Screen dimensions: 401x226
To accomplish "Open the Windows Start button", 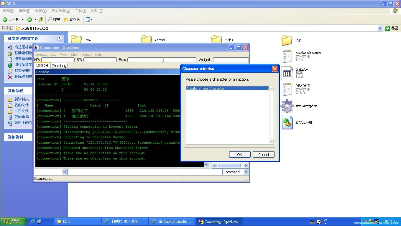I will point(13,222).
